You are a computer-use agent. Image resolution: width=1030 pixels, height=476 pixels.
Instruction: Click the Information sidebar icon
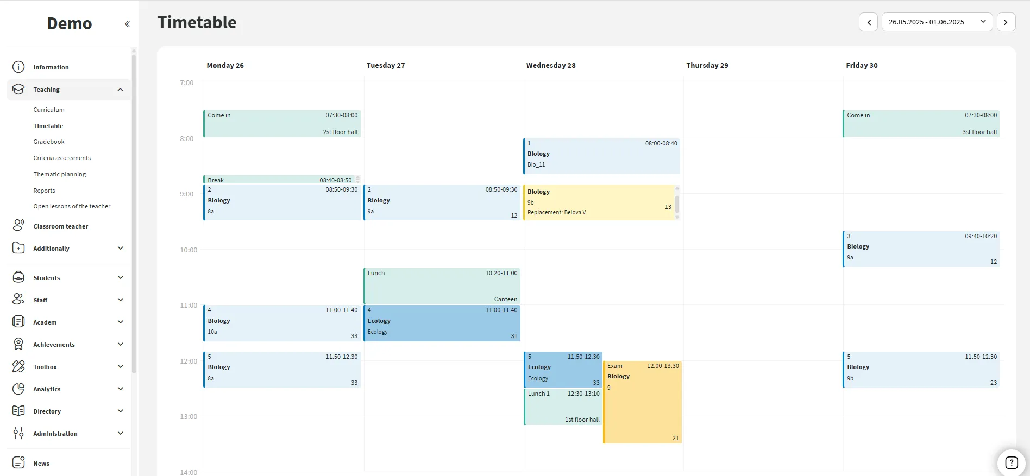click(x=18, y=67)
